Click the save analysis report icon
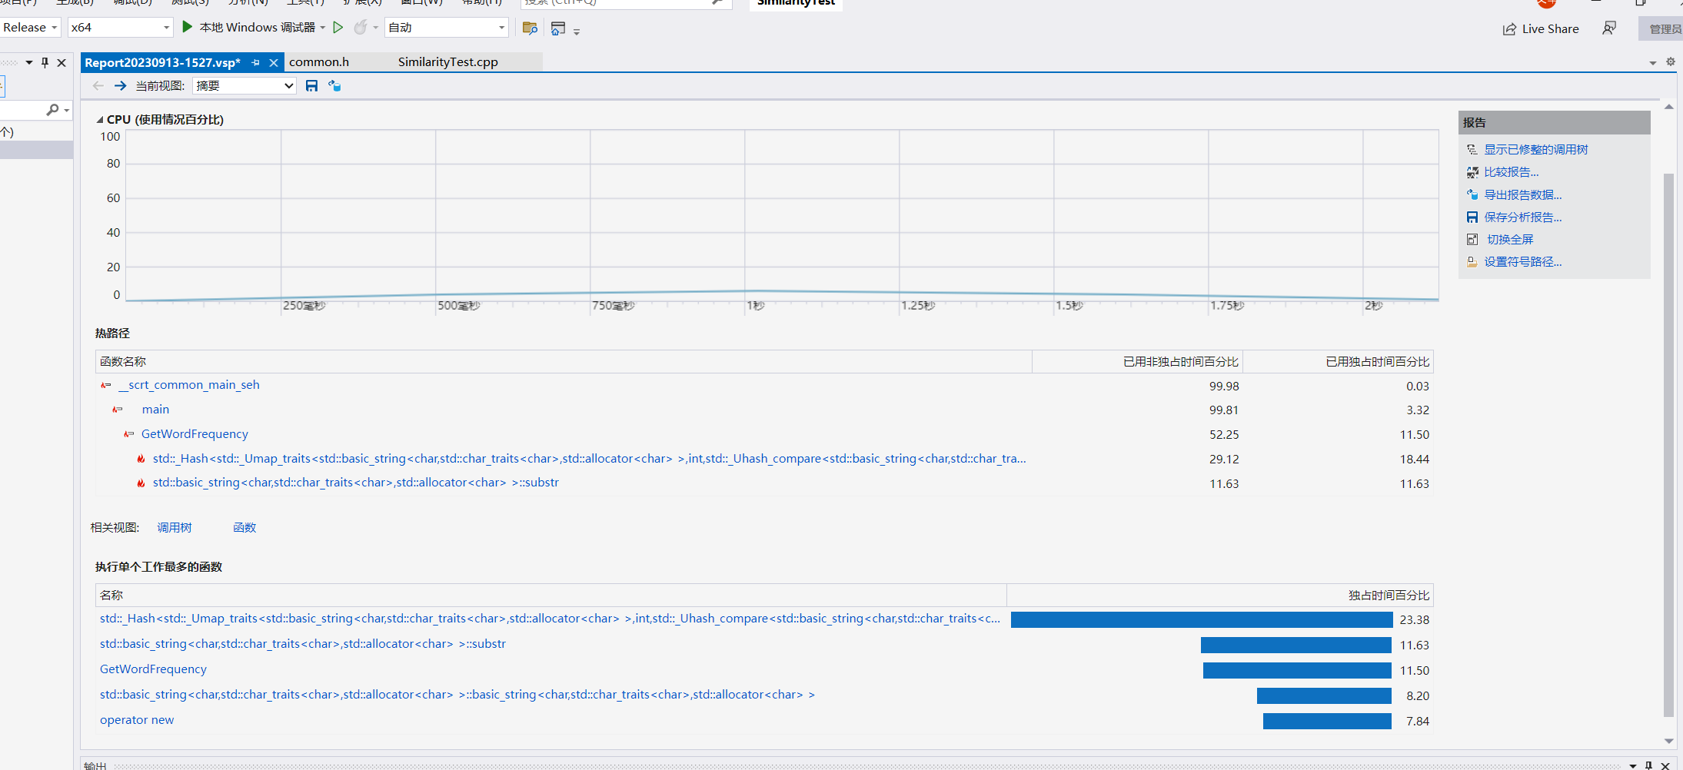This screenshot has height=770, width=1683. tap(1472, 217)
